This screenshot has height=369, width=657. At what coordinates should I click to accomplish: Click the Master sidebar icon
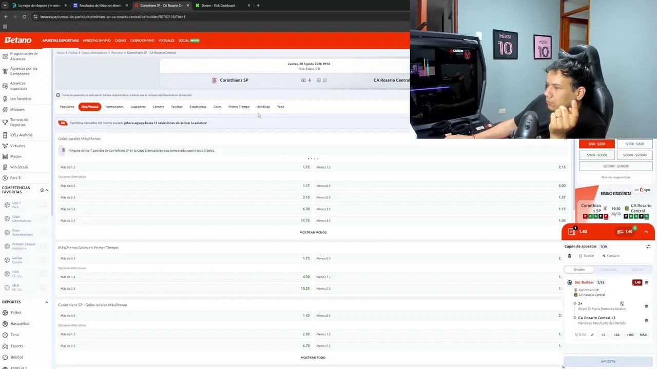pyautogui.click(x=5, y=156)
